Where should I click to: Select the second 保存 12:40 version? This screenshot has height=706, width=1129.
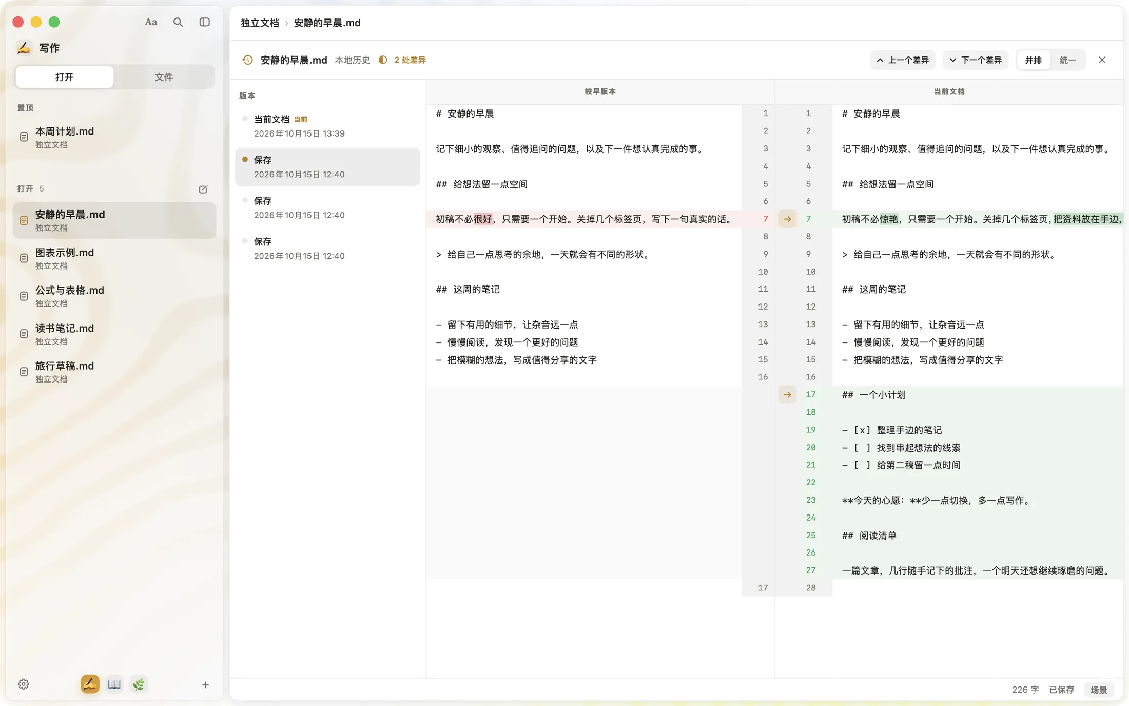click(x=327, y=208)
